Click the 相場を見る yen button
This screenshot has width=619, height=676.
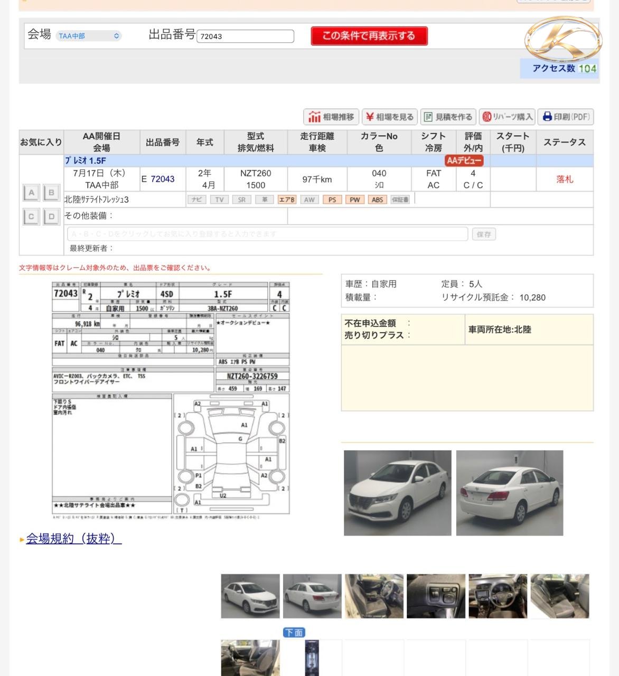pos(390,117)
